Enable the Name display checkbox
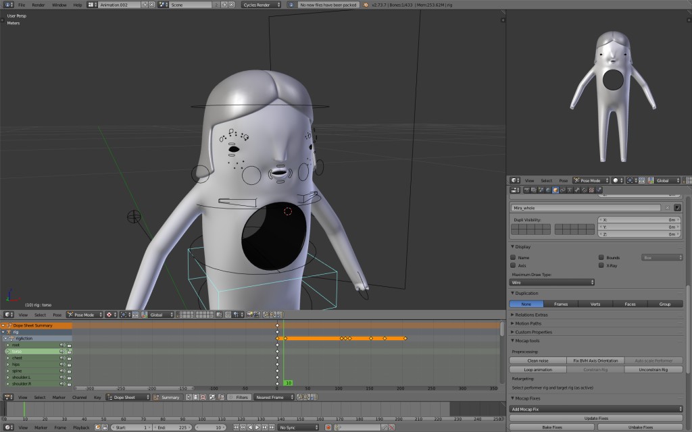Image resolution: width=692 pixels, height=432 pixels. coord(514,257)
